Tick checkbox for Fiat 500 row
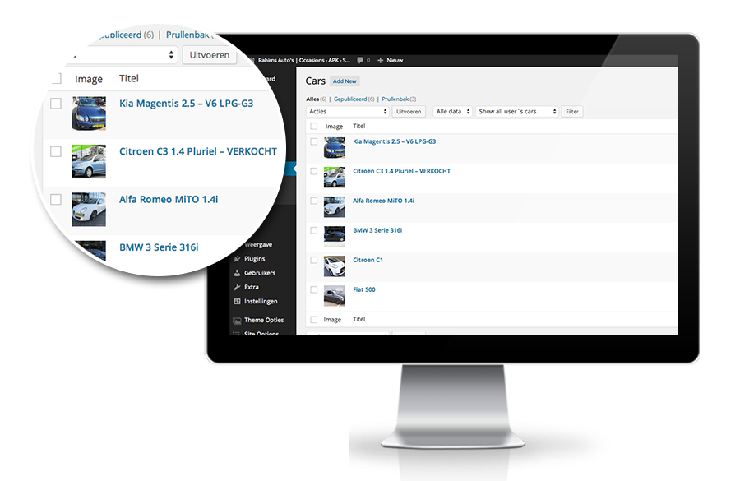This screenshot has height=481, width=740. tap(314, 289)
